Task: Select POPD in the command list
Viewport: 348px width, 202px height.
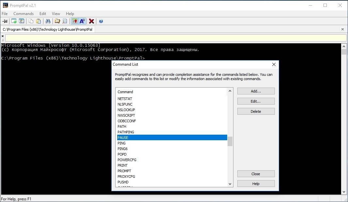Action: [172, 154]
